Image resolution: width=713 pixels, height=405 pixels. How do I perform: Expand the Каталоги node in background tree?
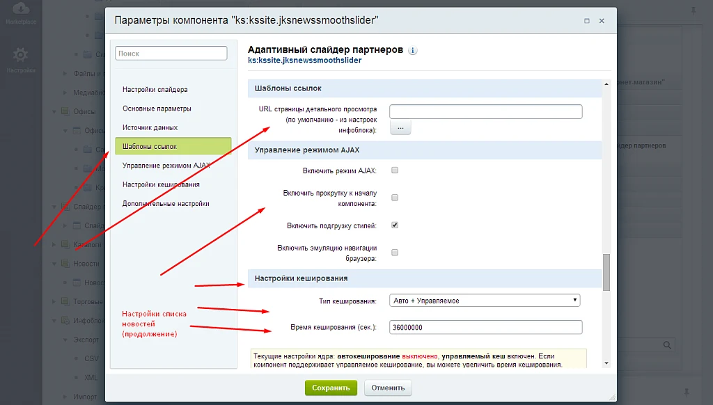pyautogui.click(x=54, y=244)
